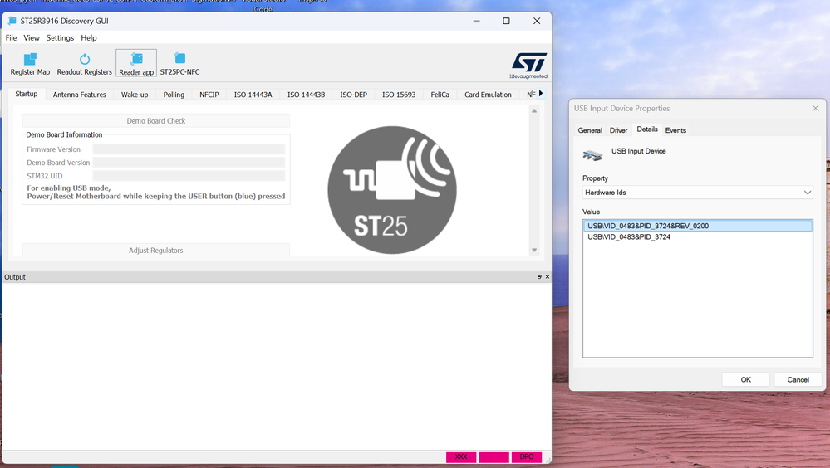Screen dimensions: 830x468
Task: Click the scrollbar down arrow in Startup panel
Action: pos(534,250)
